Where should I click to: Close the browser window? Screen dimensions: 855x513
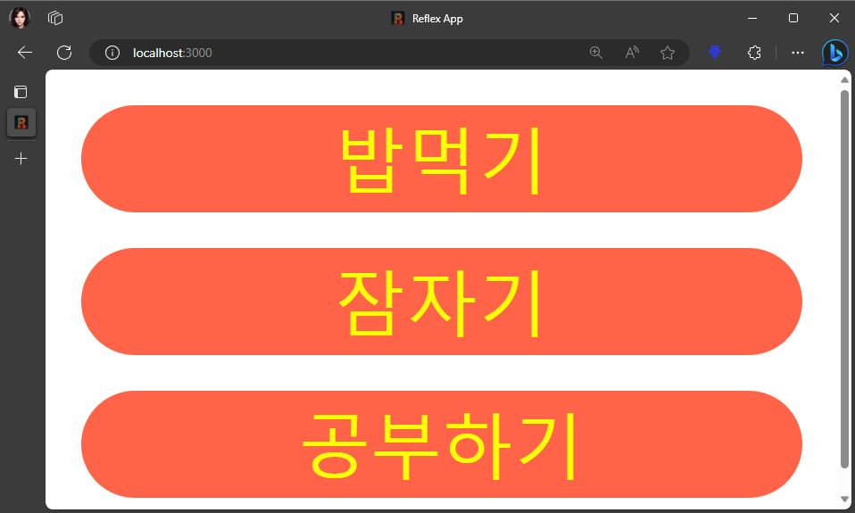tap(834, 18)
